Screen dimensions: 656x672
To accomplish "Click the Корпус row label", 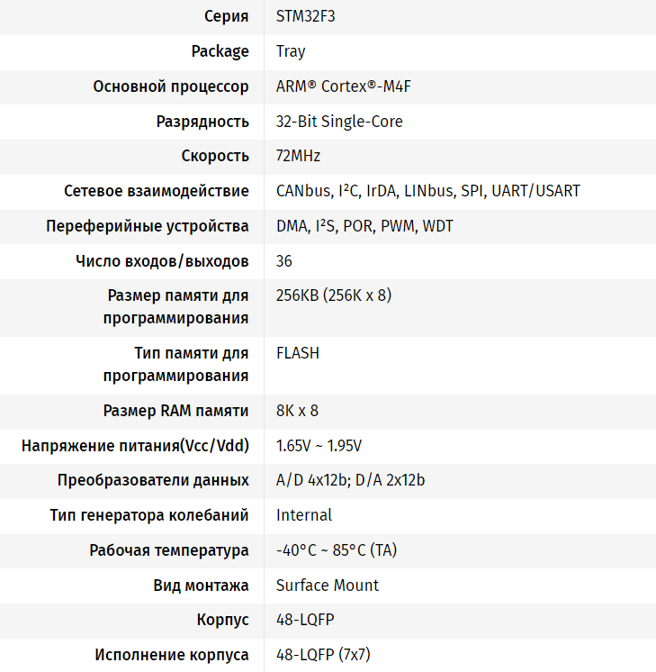I will [x=222, y=620].
